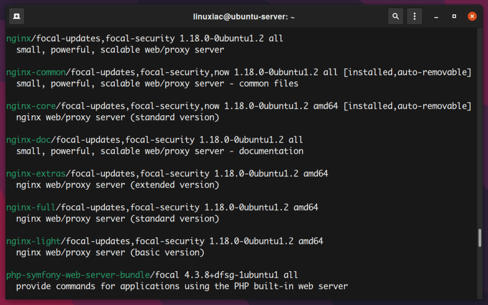Click the nginx-full package name

point(31,207)
